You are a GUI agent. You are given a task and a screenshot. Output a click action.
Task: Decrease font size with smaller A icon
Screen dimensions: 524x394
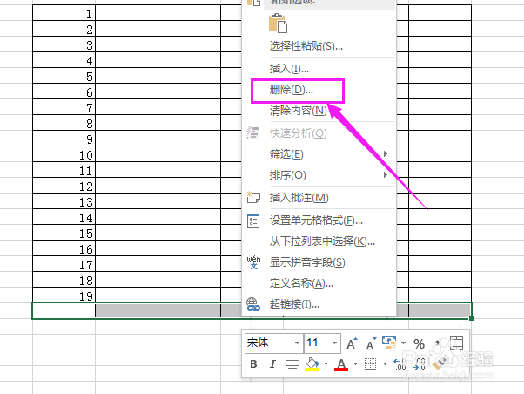(x=371, y=343)
